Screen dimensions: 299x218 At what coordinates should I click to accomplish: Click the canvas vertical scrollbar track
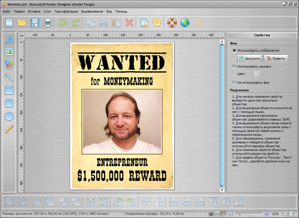pos(222,115)
